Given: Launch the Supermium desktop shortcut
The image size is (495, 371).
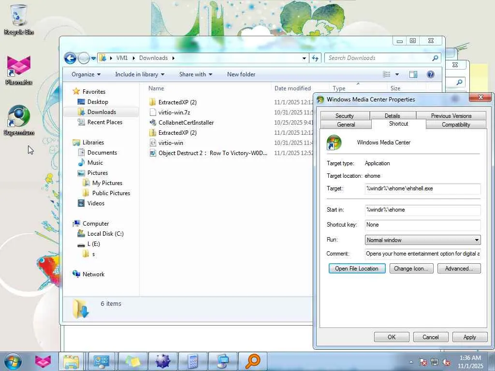Looking at the screenshot, I should (x=19, y=120).
